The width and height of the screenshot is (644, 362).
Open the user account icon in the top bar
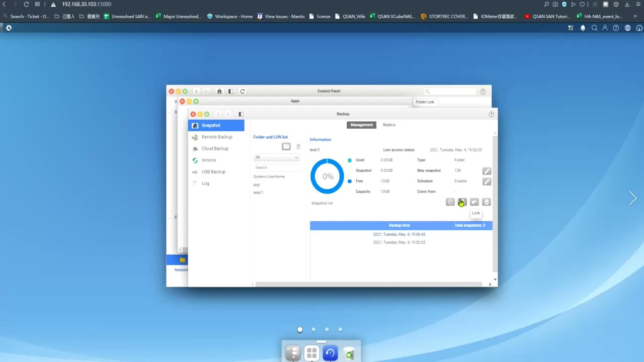click(605, 28)
